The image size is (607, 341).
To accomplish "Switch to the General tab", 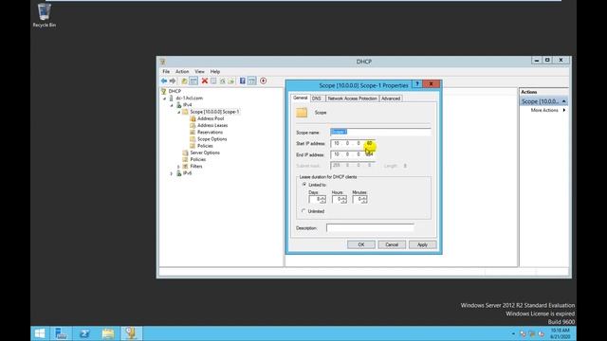I will tap(300, 99).
